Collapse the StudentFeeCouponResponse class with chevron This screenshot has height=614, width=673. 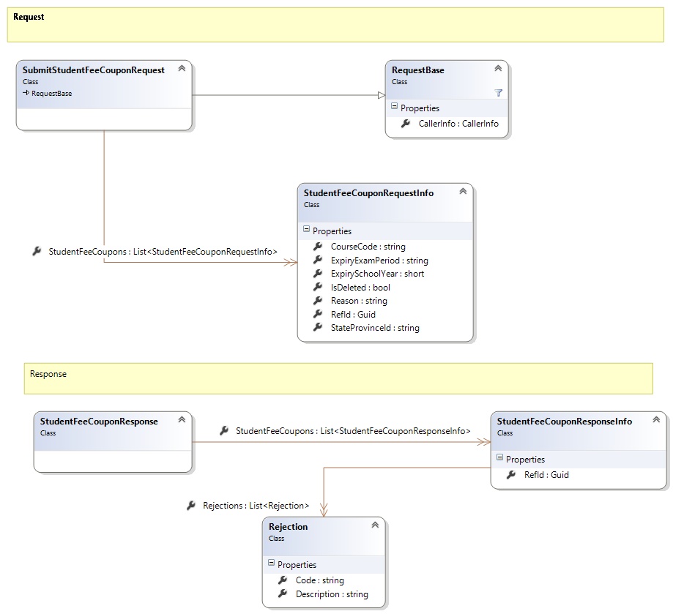182,420
